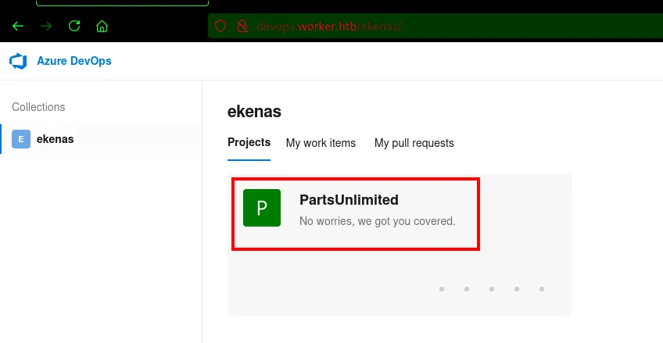The image size is (663, 343).
Task: Open the Azure DevOps home link
Action: [x=73, y=61]
